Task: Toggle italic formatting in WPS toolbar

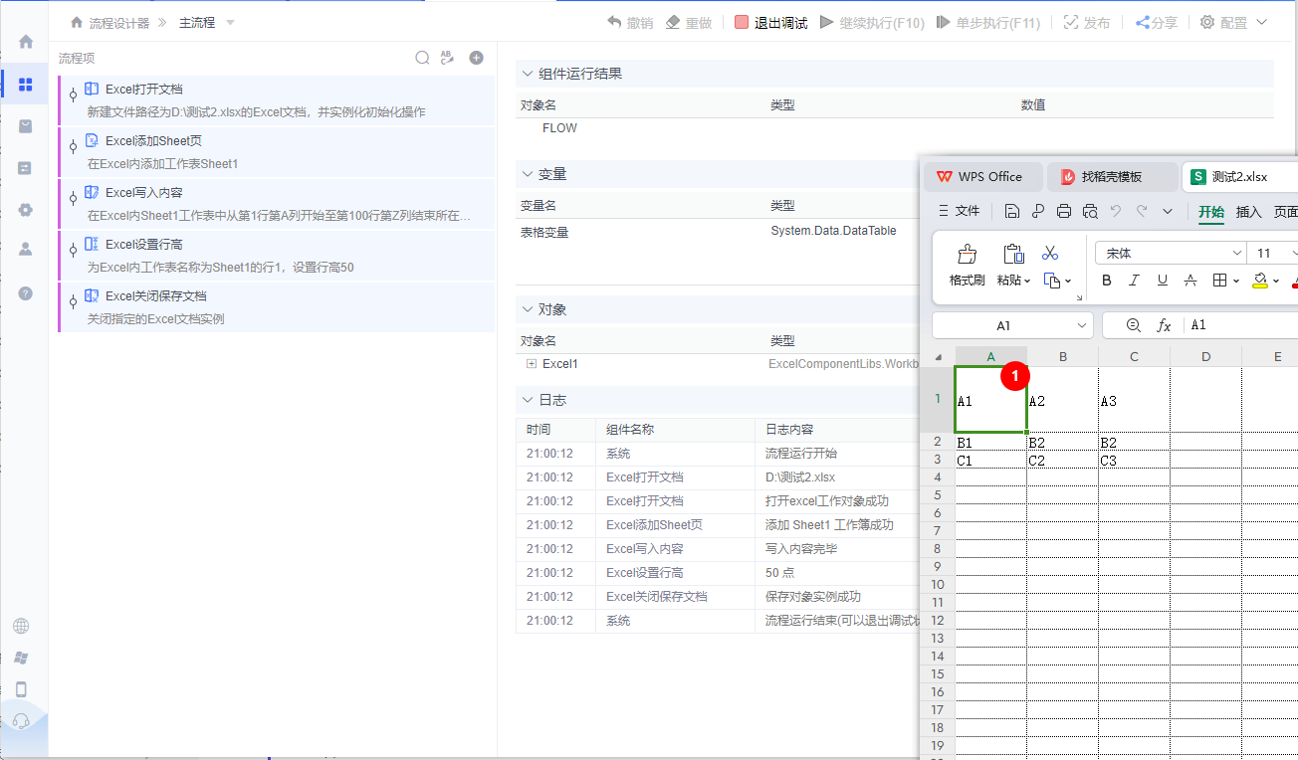Action: coord(1134,280)
